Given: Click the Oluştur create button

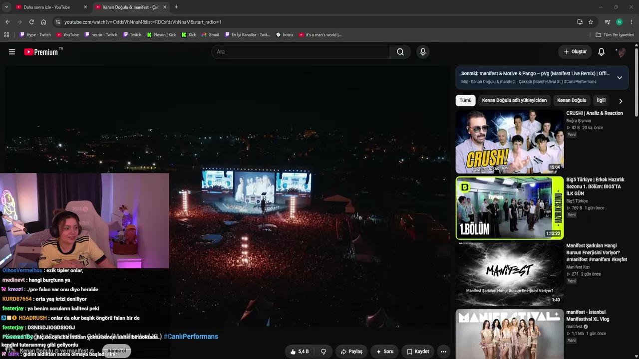Looking at the screenshot, I should tap(575, 52).
